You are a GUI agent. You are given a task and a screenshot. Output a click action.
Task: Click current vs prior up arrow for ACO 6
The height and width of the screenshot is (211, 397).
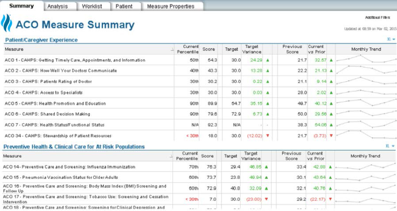(331, 114)
